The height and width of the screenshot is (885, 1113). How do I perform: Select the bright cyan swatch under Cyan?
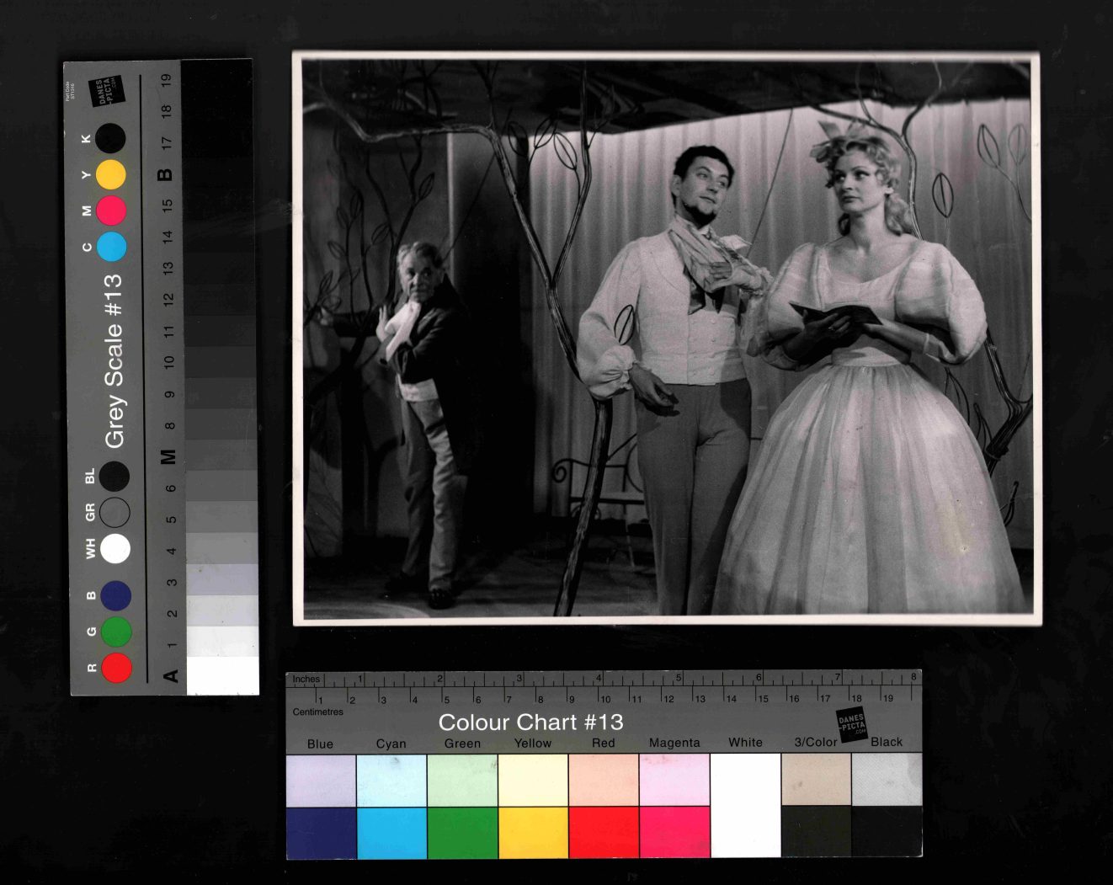pos(391,832)
